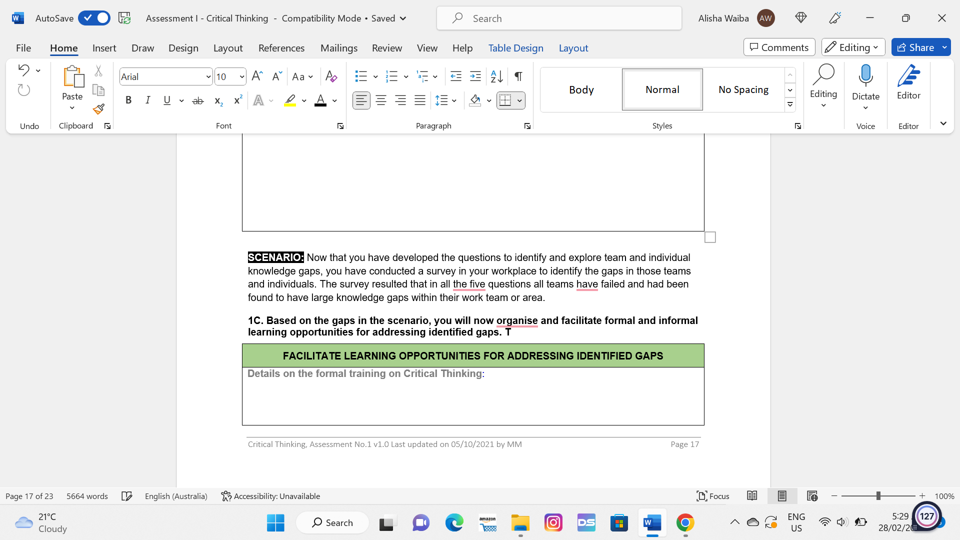This screenshot has width=960, height=540.
Task: Show paragraph marks with the pilcrow icon
Action: pos(518,76)
